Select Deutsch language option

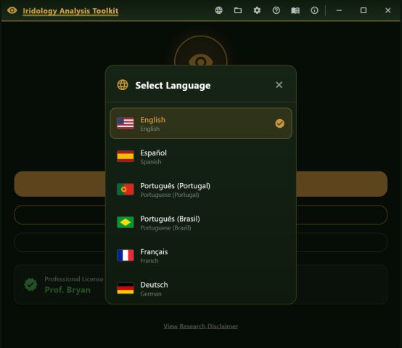click(x=201, y=288)
